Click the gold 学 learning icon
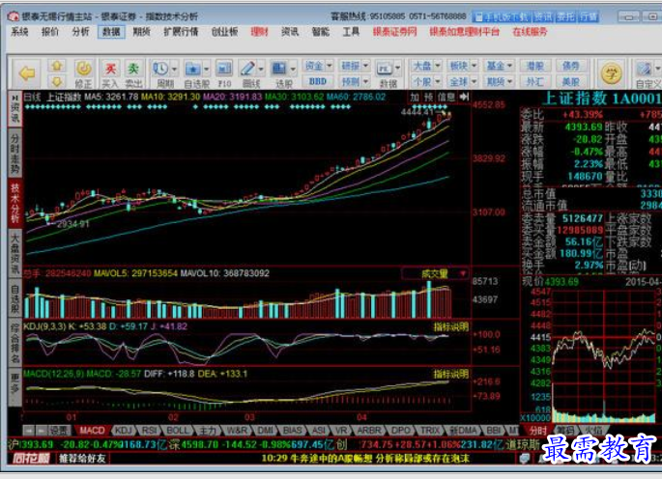This screenshot has width=662, height=479. 611,73
